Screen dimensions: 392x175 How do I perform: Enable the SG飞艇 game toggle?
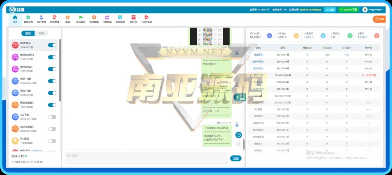tap(52, 117)
